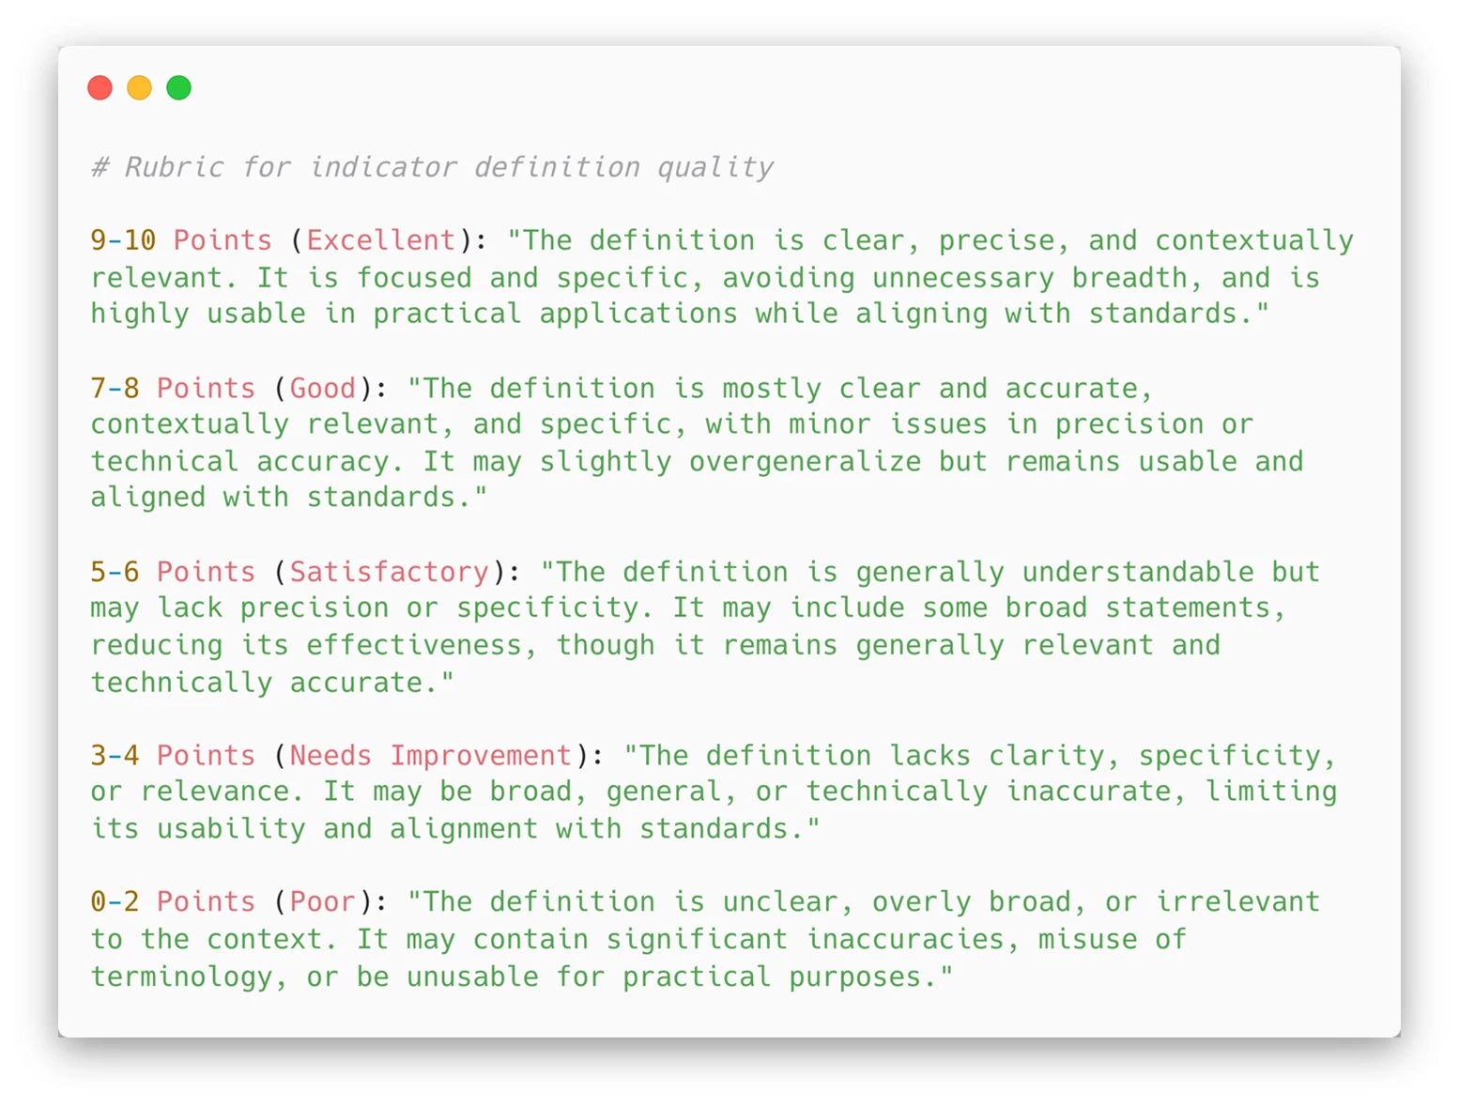Click the word 'Excellent'

(380, 240)
